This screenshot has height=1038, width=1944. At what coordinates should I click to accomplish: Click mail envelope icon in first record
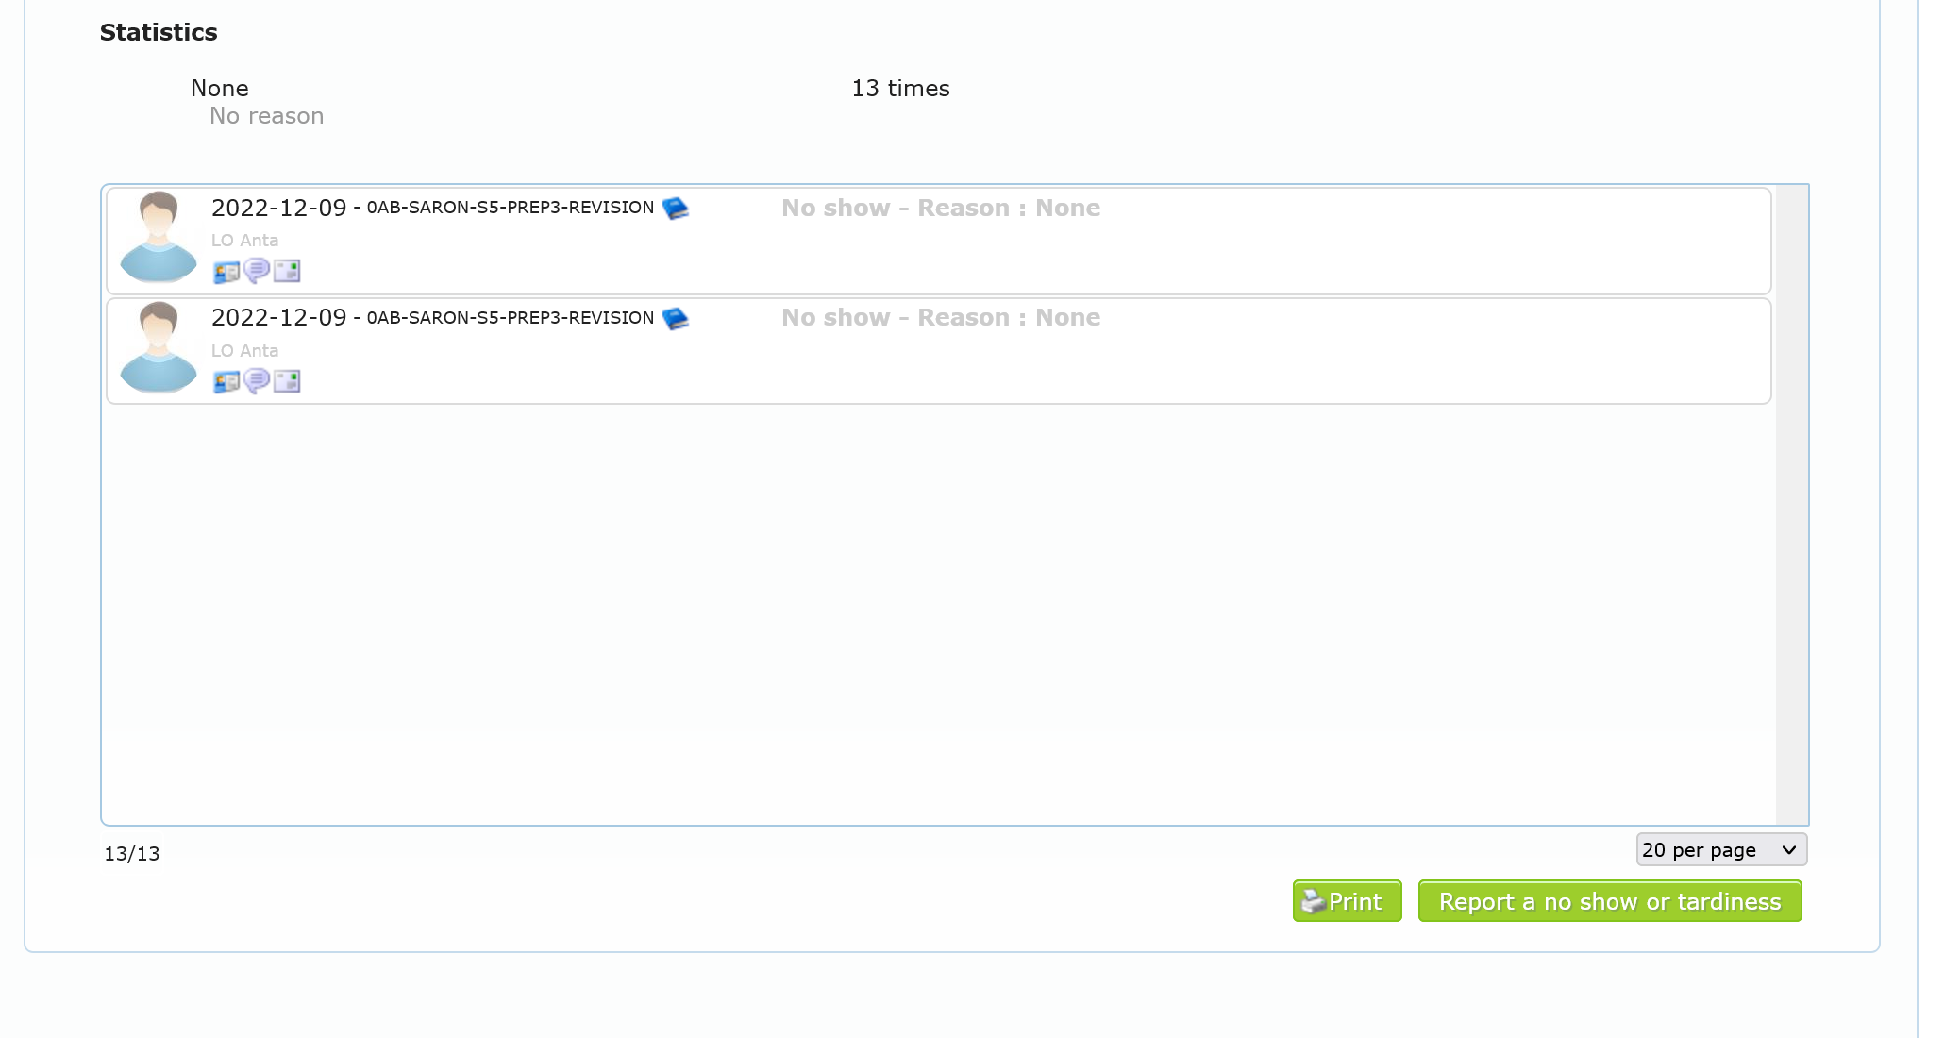287,272
